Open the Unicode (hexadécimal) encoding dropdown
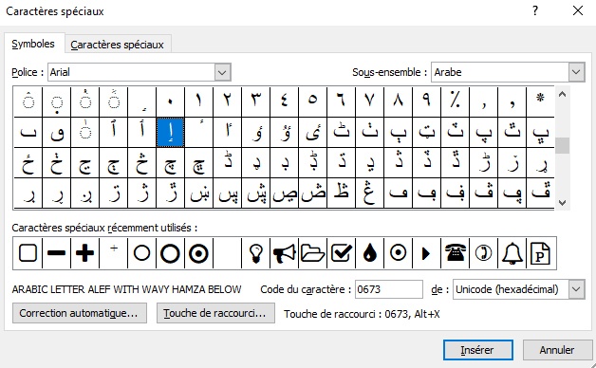Screen dimensions: 596x368 click(x=576, y=289)
